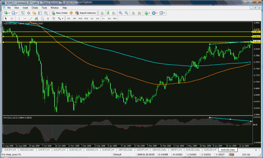The width and height of the screenshot is (263, 158).
Task: Toggle the Auto Scroll chart icon
Action: point(133,13)
